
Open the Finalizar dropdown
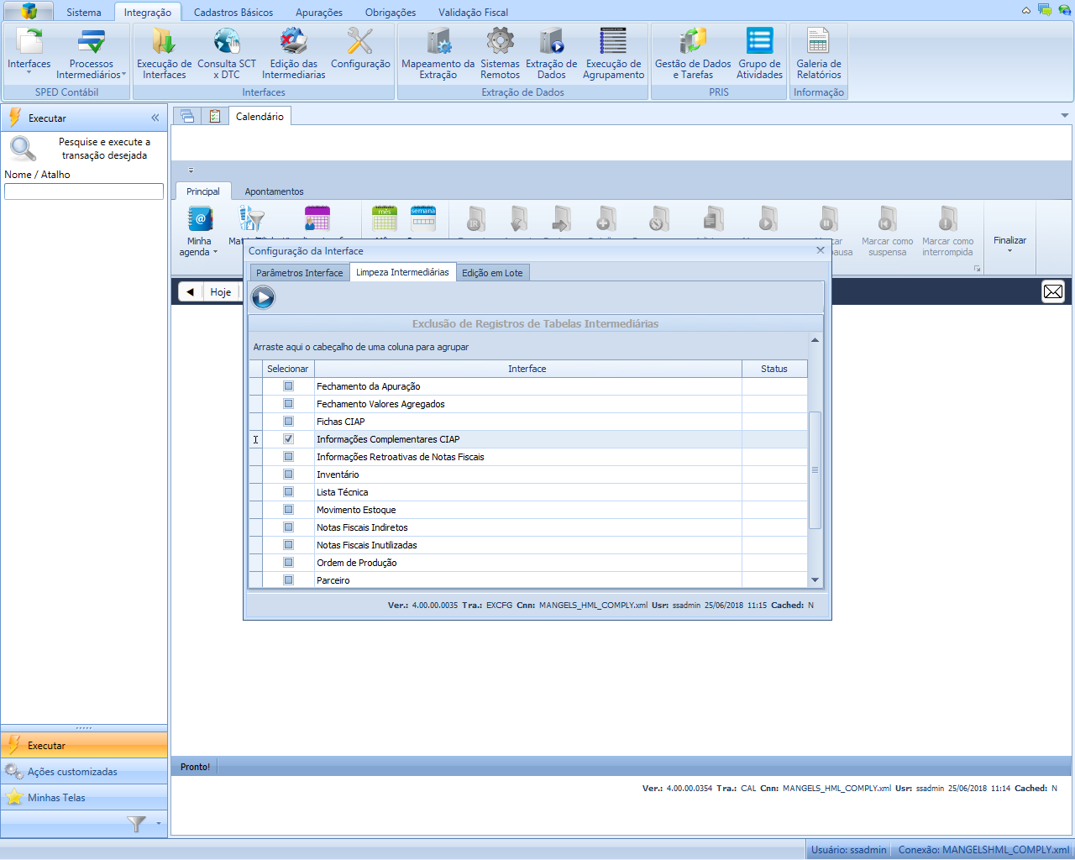pyautogui.click(x=1009, y=244)
